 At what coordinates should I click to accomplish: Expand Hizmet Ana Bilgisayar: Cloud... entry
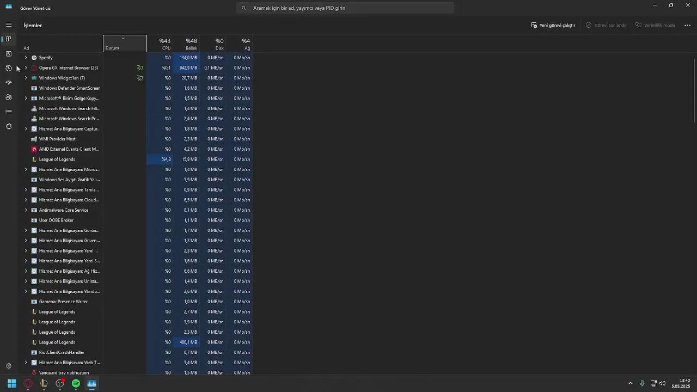point(26,200)
